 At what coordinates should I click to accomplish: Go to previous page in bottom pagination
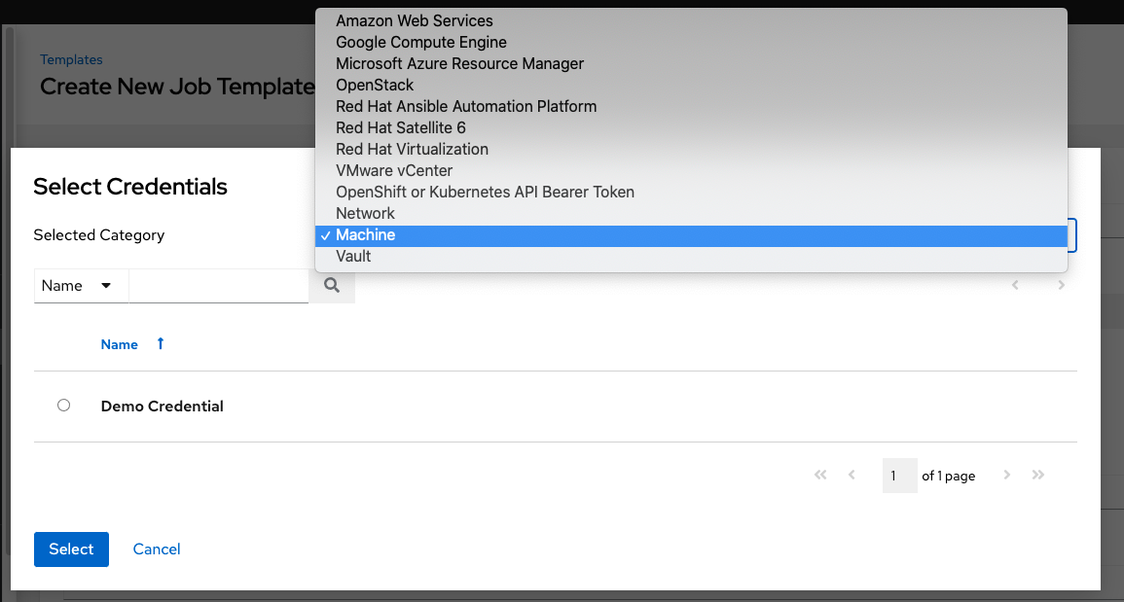(852, 476)
